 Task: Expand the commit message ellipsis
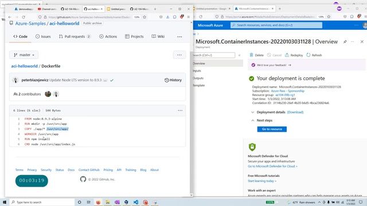point(105,80)
